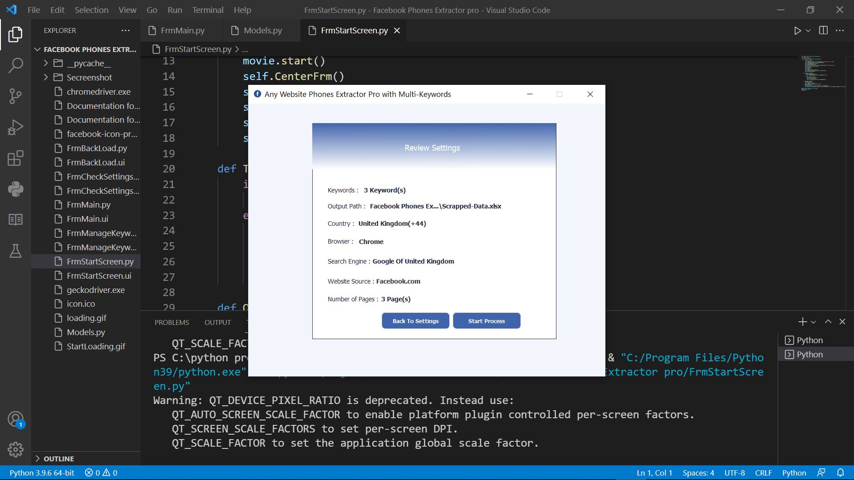Open the launch profile dropdown in terminal panel
854x480 pixels.
(814, 322)
